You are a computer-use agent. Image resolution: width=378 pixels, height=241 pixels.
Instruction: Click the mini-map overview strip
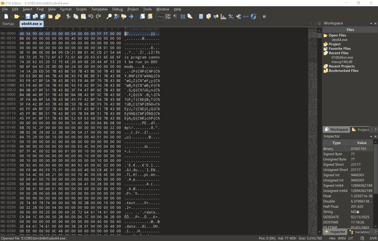pos(312,130)
